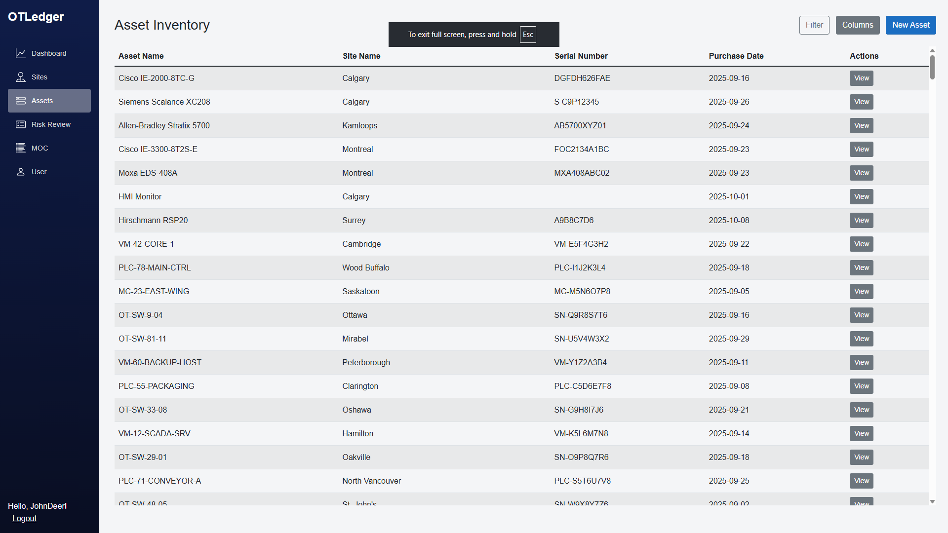View the Cisco IE-2000-8TC-G asset
This screenshot has width=948, height=533.
tap(861, 78)
